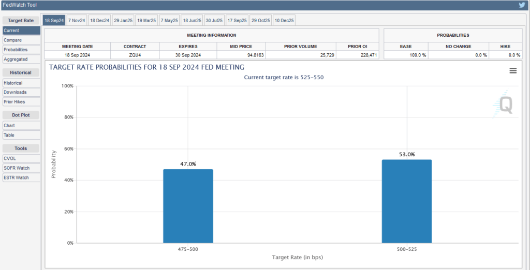This screenshot has width=530, height=270.
Task: Open SOFR Watch tool
Action: click(21, 168)
